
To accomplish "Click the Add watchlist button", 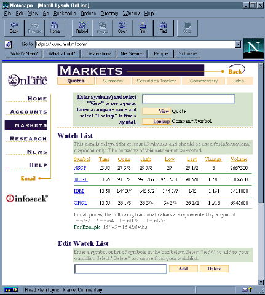I will point(183,269).
